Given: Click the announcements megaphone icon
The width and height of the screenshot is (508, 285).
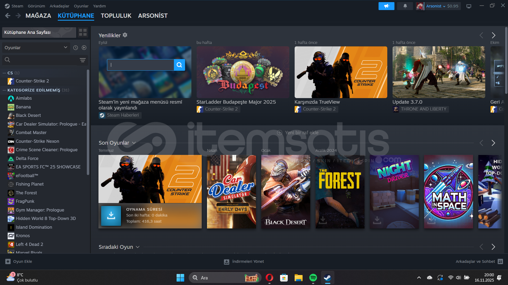Looking at the screenshot, I should point(386,6).
